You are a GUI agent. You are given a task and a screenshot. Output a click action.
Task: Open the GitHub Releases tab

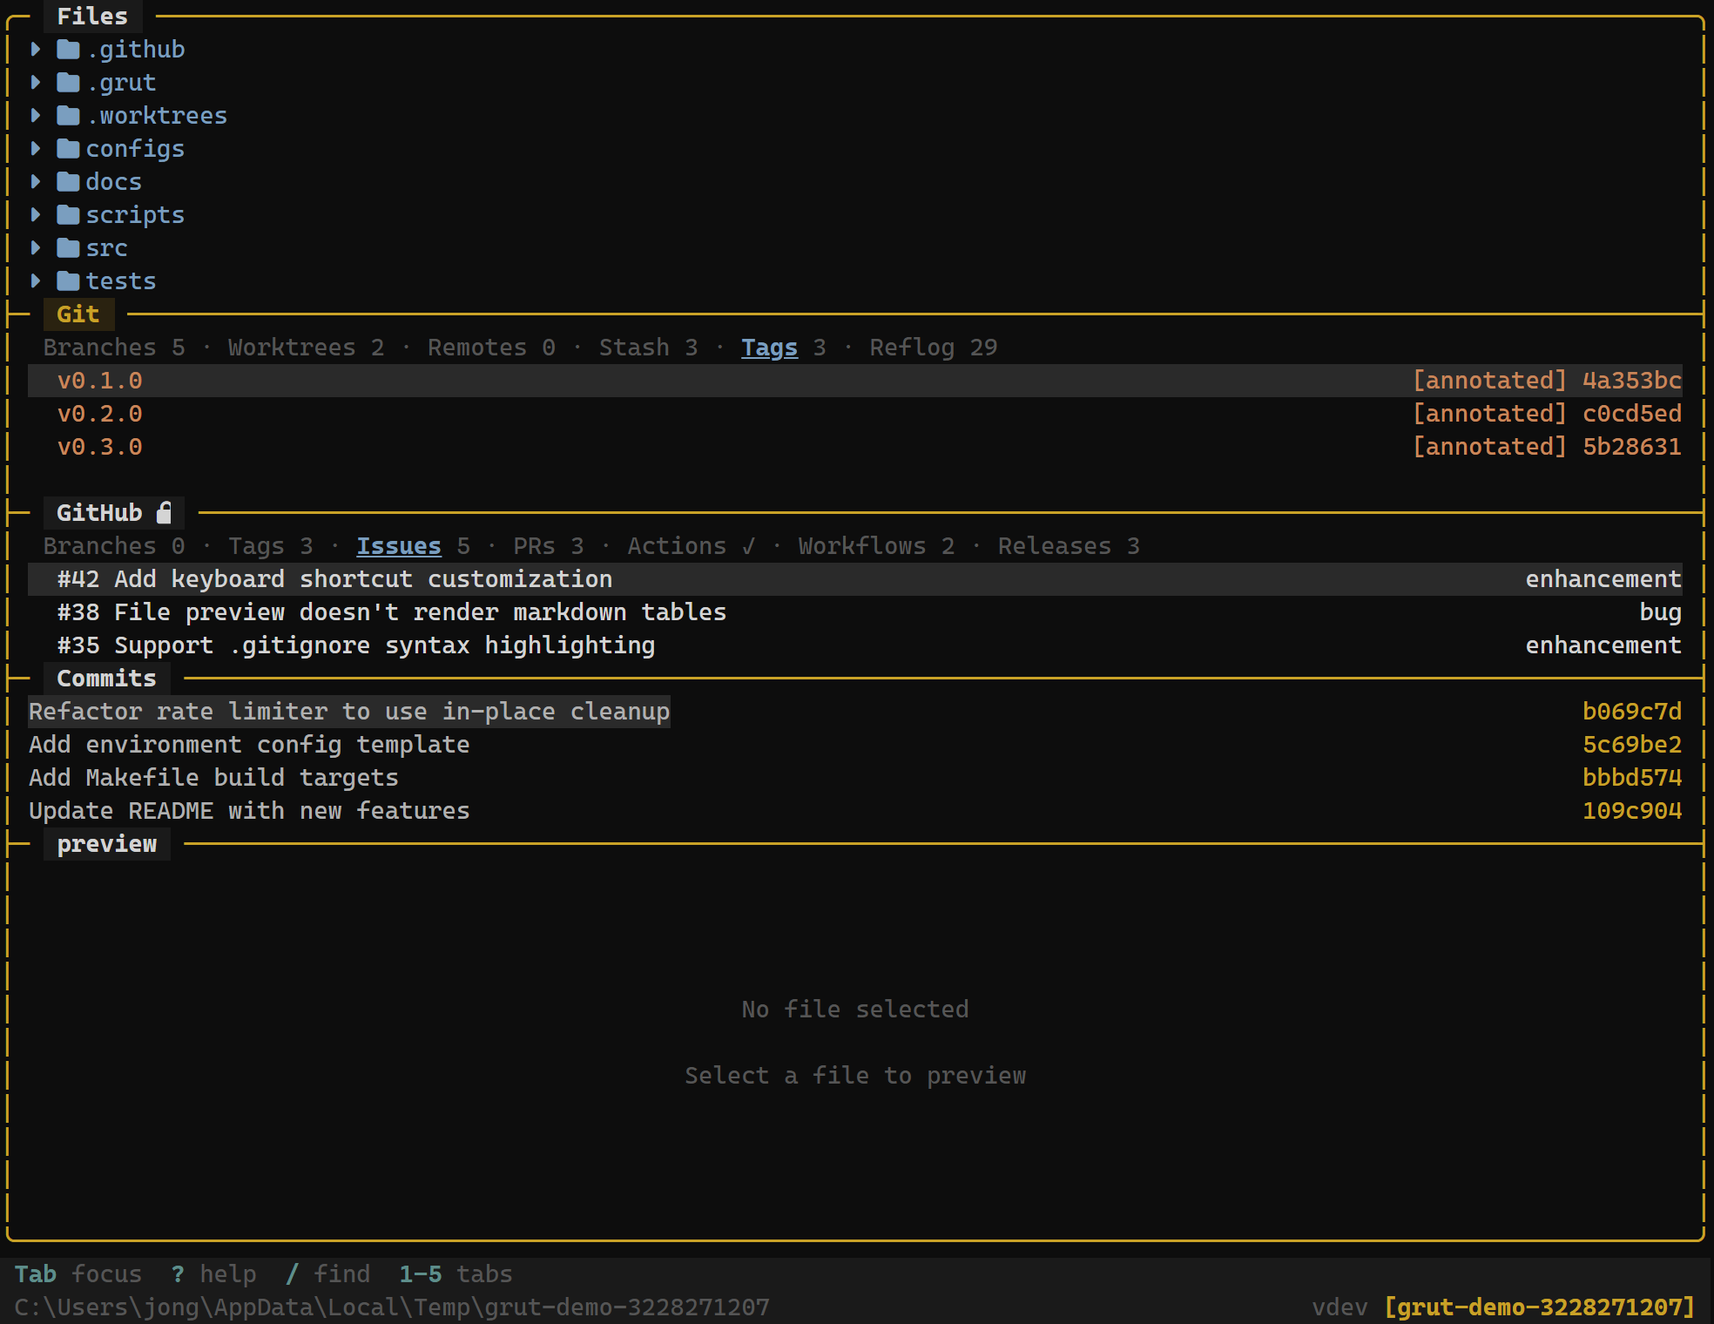click(1069, 546)
